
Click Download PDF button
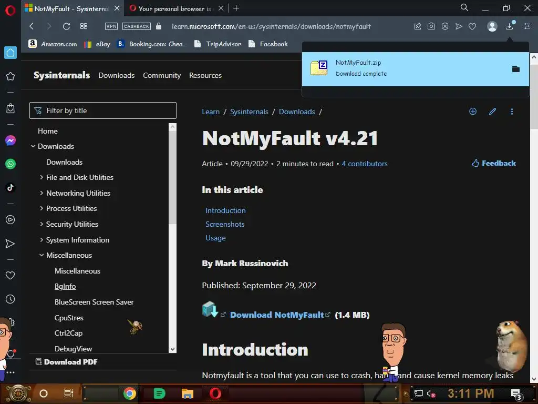(67, 362)
